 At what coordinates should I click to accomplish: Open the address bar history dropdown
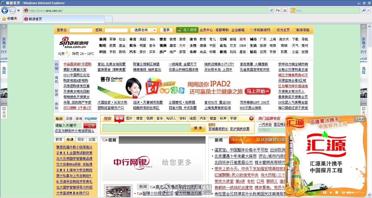[271, 11]
